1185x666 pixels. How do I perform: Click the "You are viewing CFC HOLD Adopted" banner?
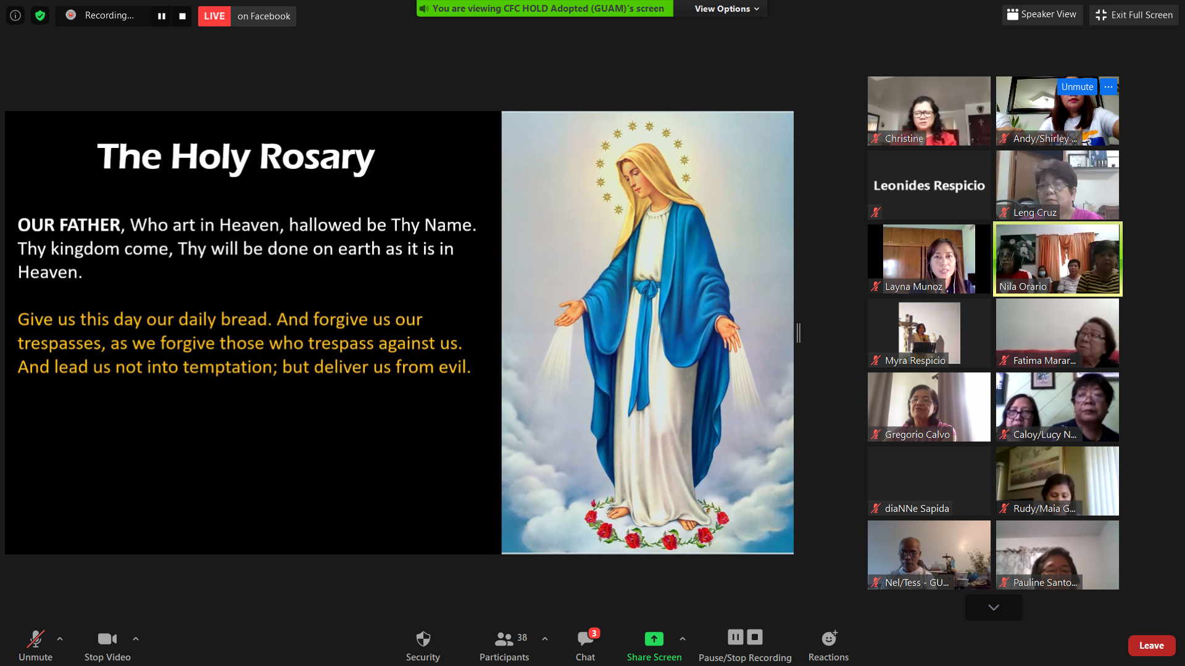pyautogui.click(x=545, y=9)
